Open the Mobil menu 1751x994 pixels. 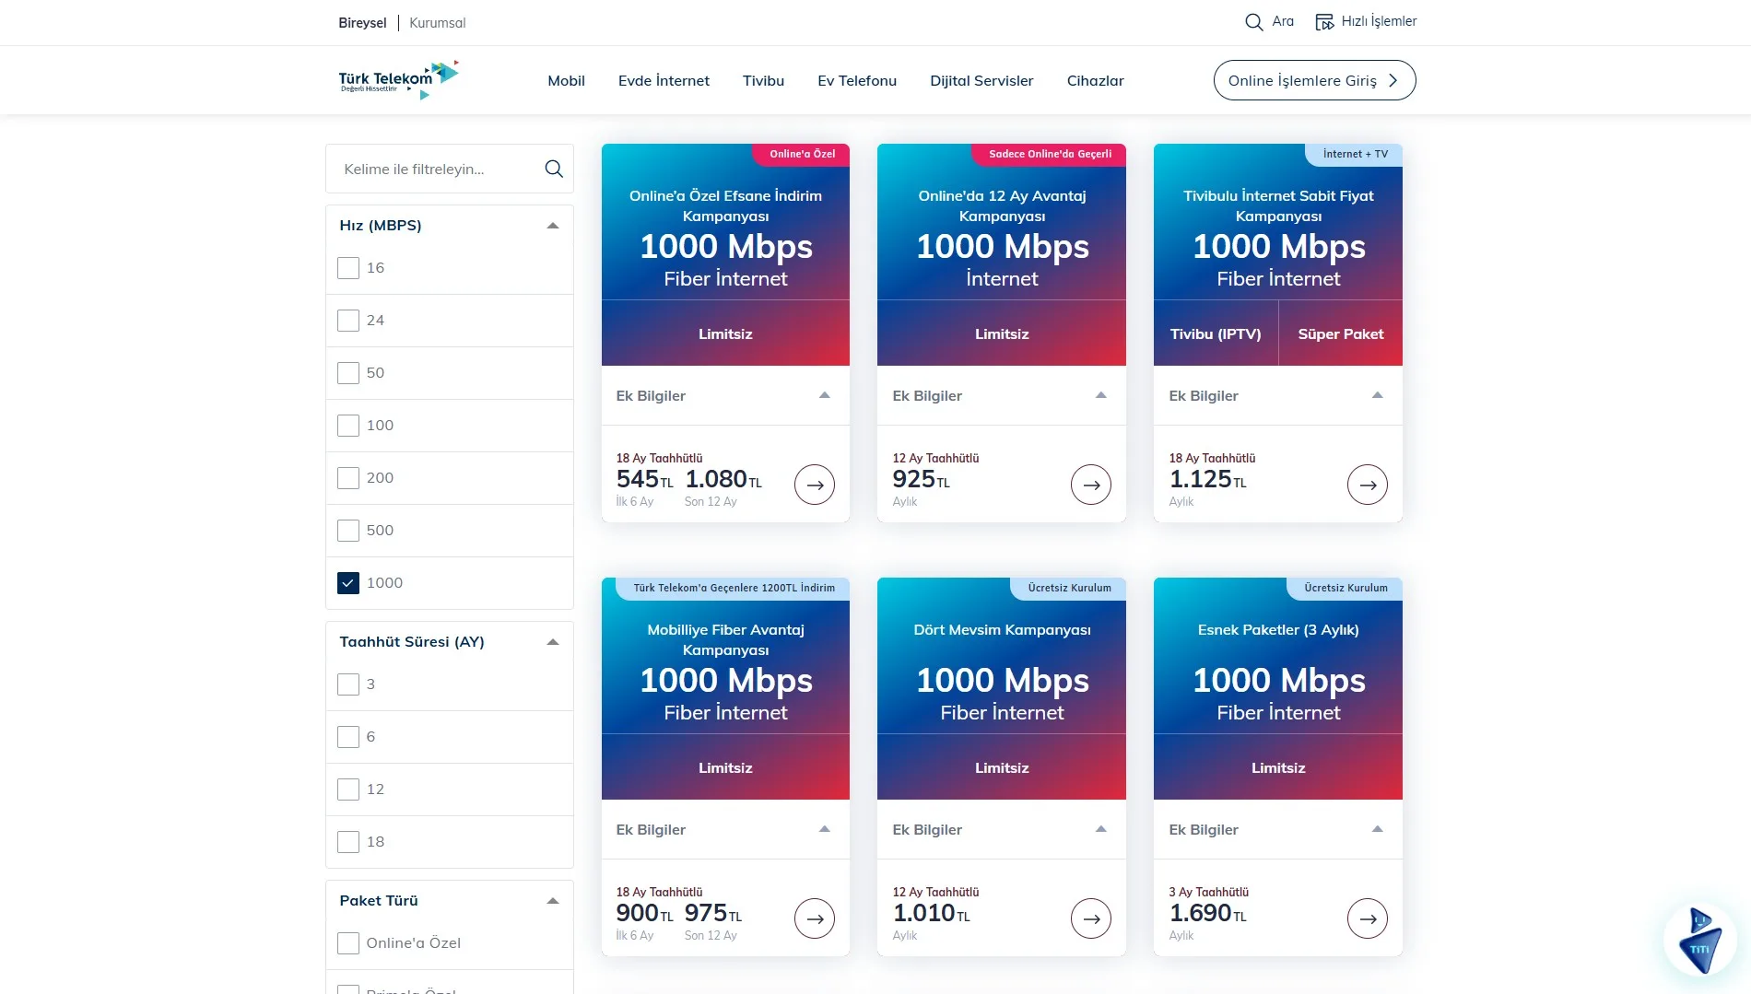[566, 81]
